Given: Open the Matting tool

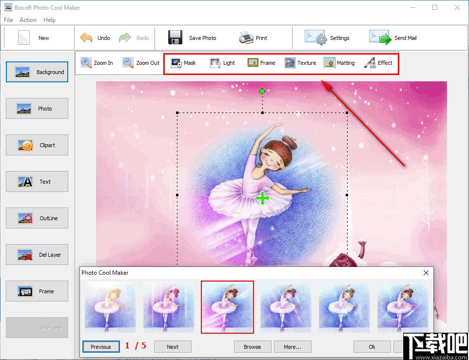Looking at the screenshot, I should (339, 63).
